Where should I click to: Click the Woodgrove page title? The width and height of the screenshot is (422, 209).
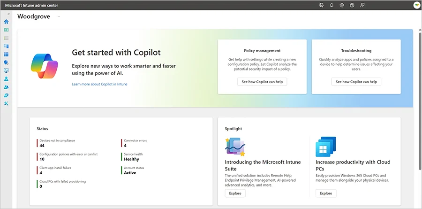coord(34,16)
